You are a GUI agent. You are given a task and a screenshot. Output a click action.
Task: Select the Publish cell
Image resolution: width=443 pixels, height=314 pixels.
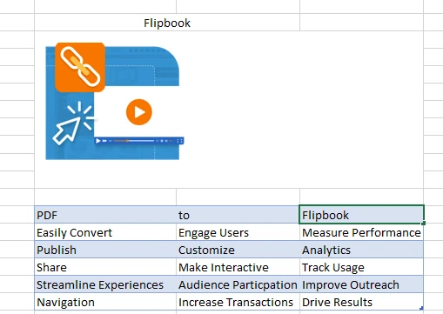point(105,250)
